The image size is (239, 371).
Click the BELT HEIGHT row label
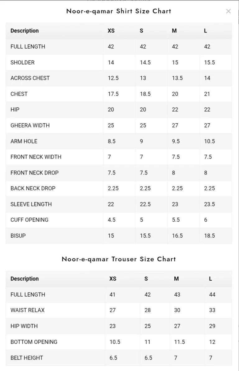[x=27, y=358]
